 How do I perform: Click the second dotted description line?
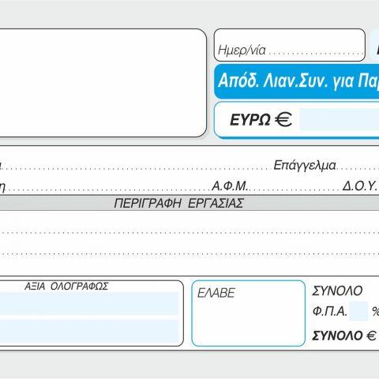(x=189, y=253)
